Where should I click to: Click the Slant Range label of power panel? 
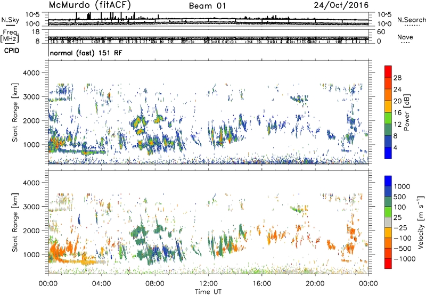pyautogui.click(x=15, y=112)
